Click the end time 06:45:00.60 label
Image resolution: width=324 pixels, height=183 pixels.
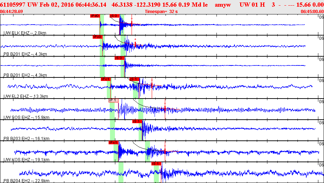312,11
